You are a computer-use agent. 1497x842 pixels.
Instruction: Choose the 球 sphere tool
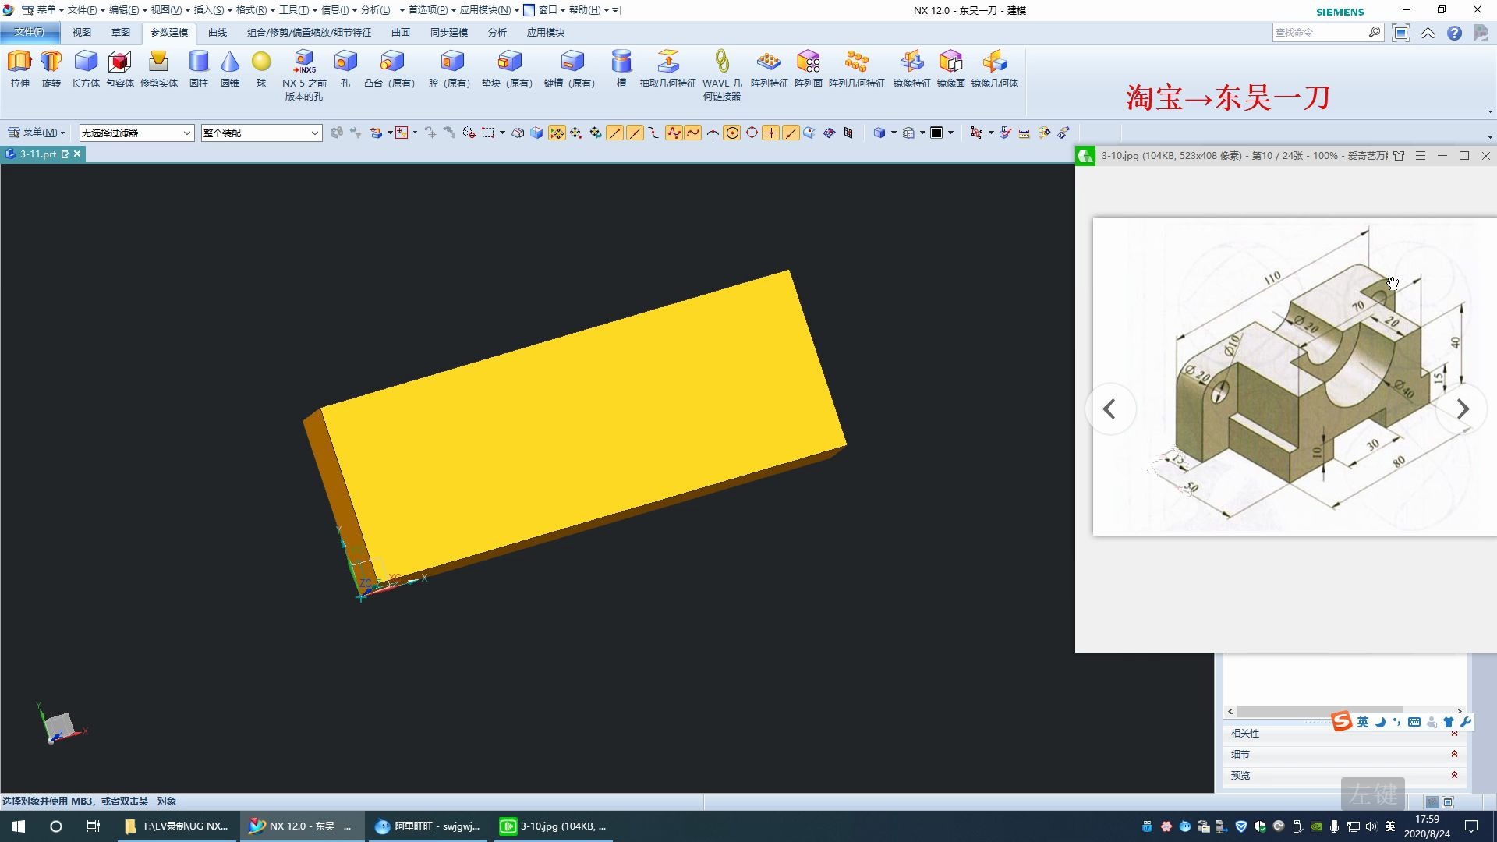click(x=261, y=62)
